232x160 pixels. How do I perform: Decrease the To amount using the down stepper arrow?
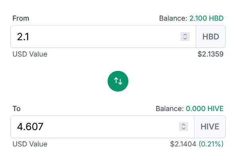[x=183, y=129]
